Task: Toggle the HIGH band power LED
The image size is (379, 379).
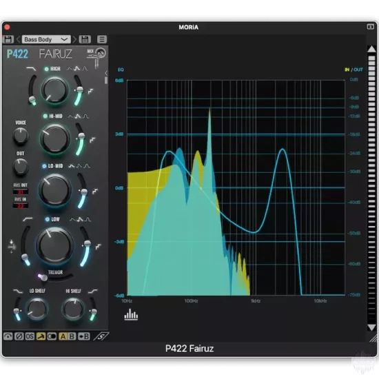Action: click(x=46, y=69)
